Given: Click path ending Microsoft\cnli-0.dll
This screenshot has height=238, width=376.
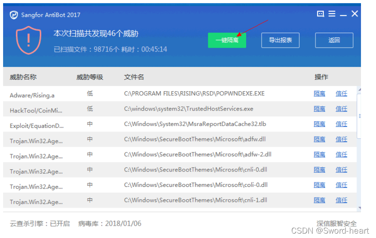Looking at the screenshot, I should tap(195, 170).
